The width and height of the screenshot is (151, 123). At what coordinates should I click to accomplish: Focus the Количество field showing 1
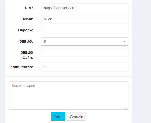pyautogui.click(x=84, y=67)
